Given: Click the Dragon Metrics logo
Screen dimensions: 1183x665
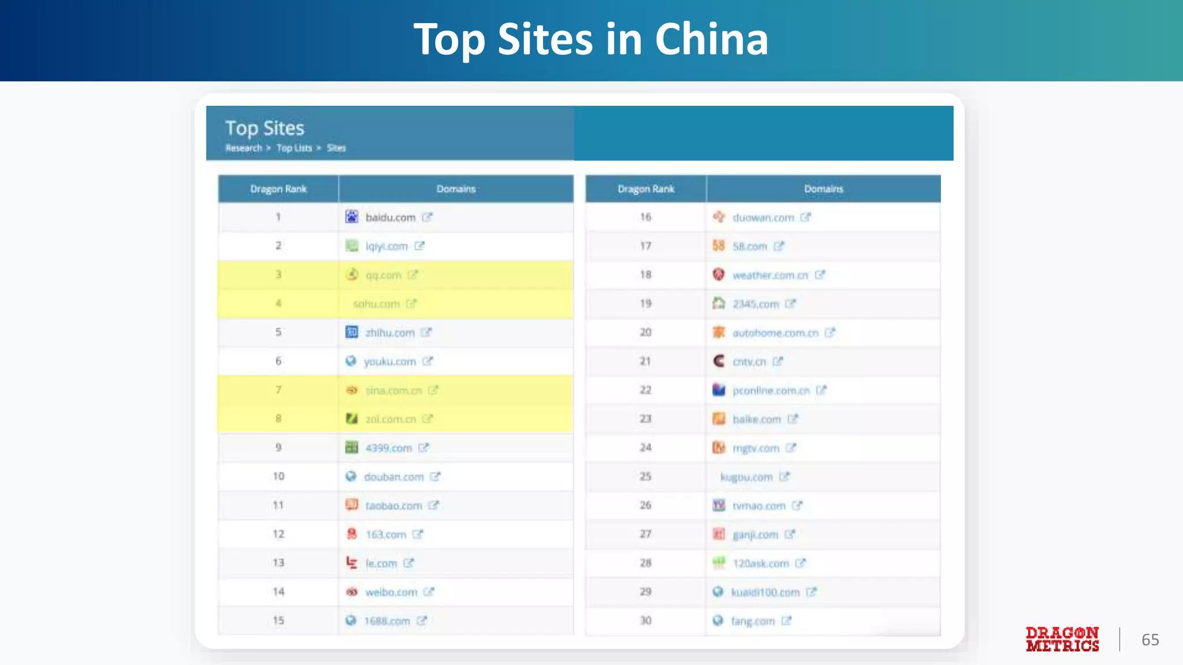Looking at the screenshot, I should (x=1062, y=640).
